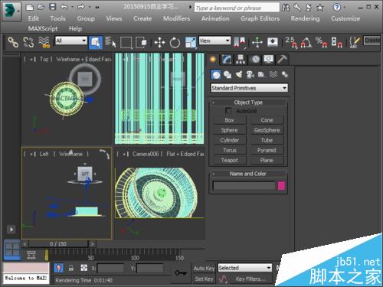Create a Sphere primitive
The image size is (383, 287).
click(x=230, y=130)
